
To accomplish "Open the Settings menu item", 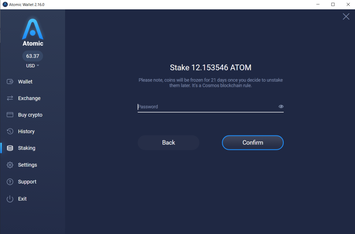I will (27, 165).
